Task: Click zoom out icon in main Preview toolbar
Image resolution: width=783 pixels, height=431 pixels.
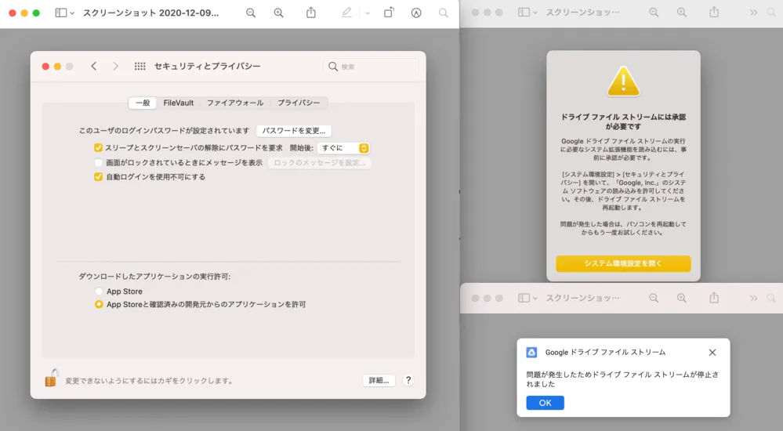Action: [251, 13]
